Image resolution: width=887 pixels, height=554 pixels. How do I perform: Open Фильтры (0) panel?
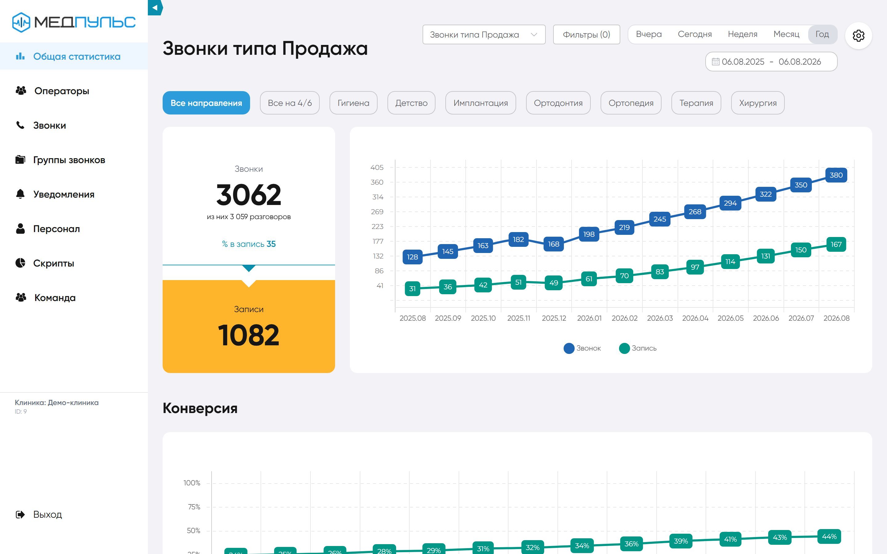click(586, 34)
